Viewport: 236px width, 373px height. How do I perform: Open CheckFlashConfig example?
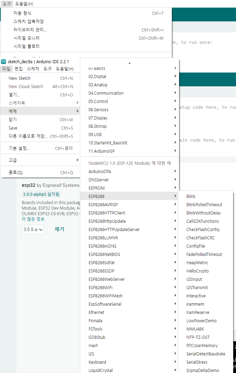205,230
